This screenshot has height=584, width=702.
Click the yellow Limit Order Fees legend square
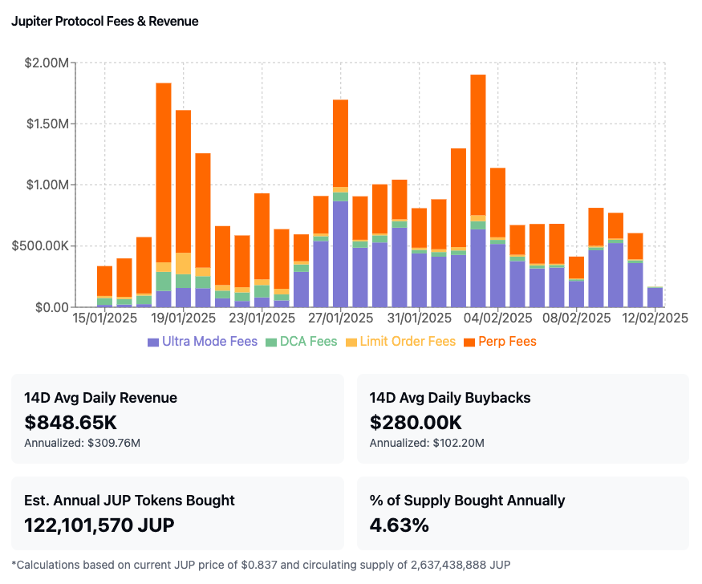351,342
